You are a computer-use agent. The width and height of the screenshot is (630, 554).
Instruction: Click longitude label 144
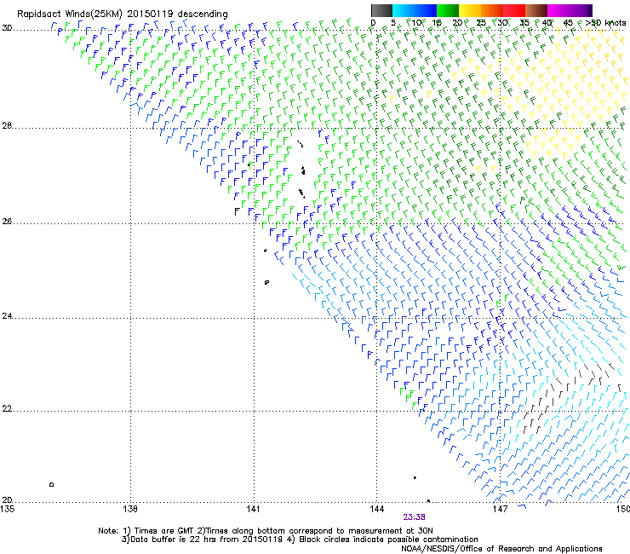pos(376,509)
